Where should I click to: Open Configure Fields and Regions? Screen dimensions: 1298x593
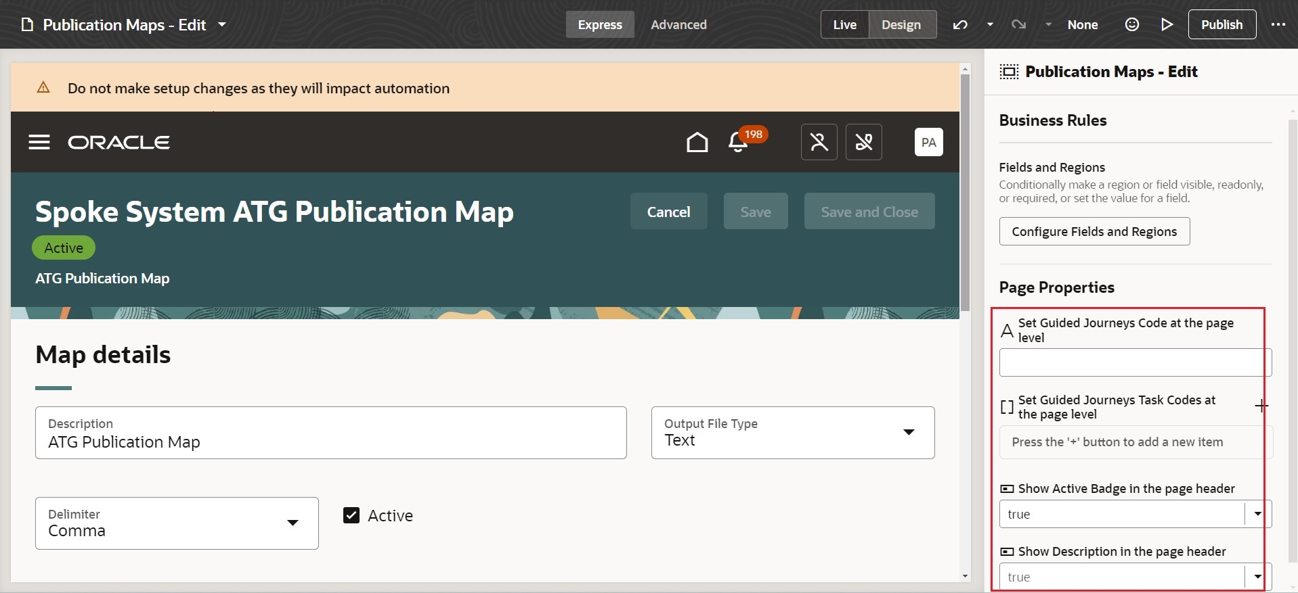pyautogui.click(x=1094, y=231)
